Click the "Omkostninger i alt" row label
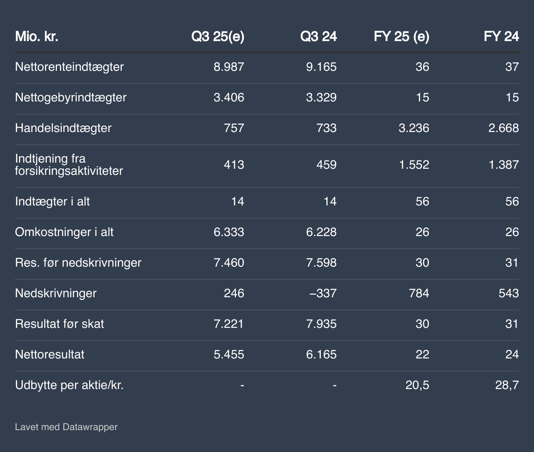 [x=64, y=232]
